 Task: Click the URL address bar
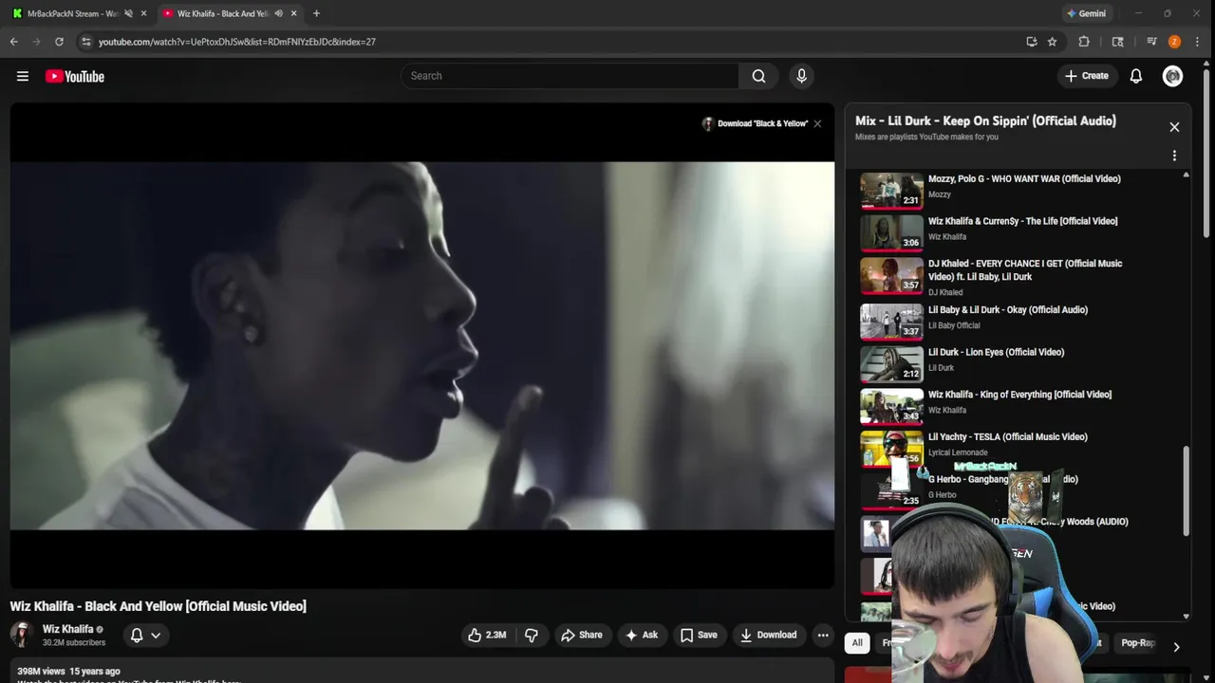point(551,42)
